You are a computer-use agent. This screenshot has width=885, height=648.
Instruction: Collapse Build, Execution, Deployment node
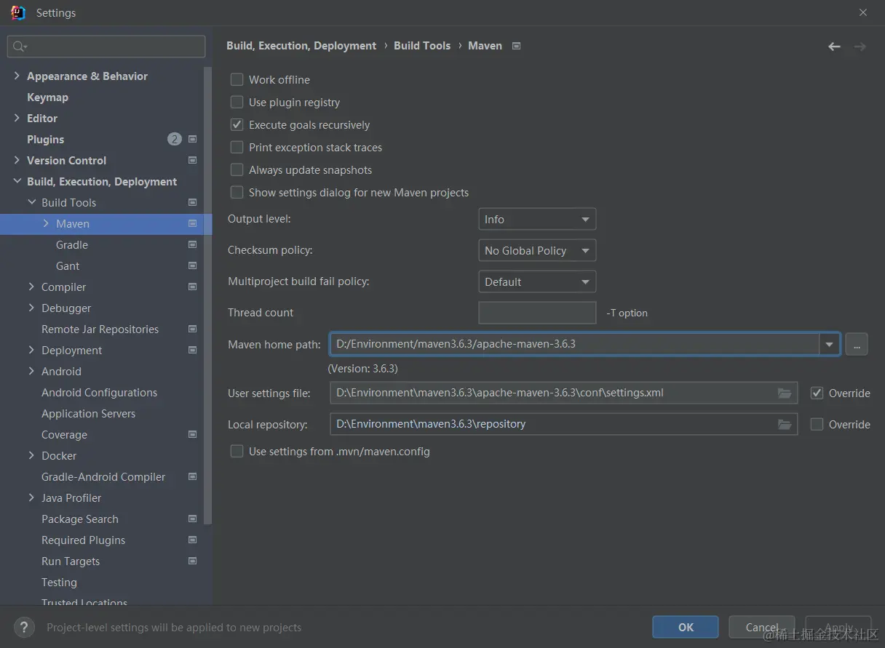coord(17,181)
